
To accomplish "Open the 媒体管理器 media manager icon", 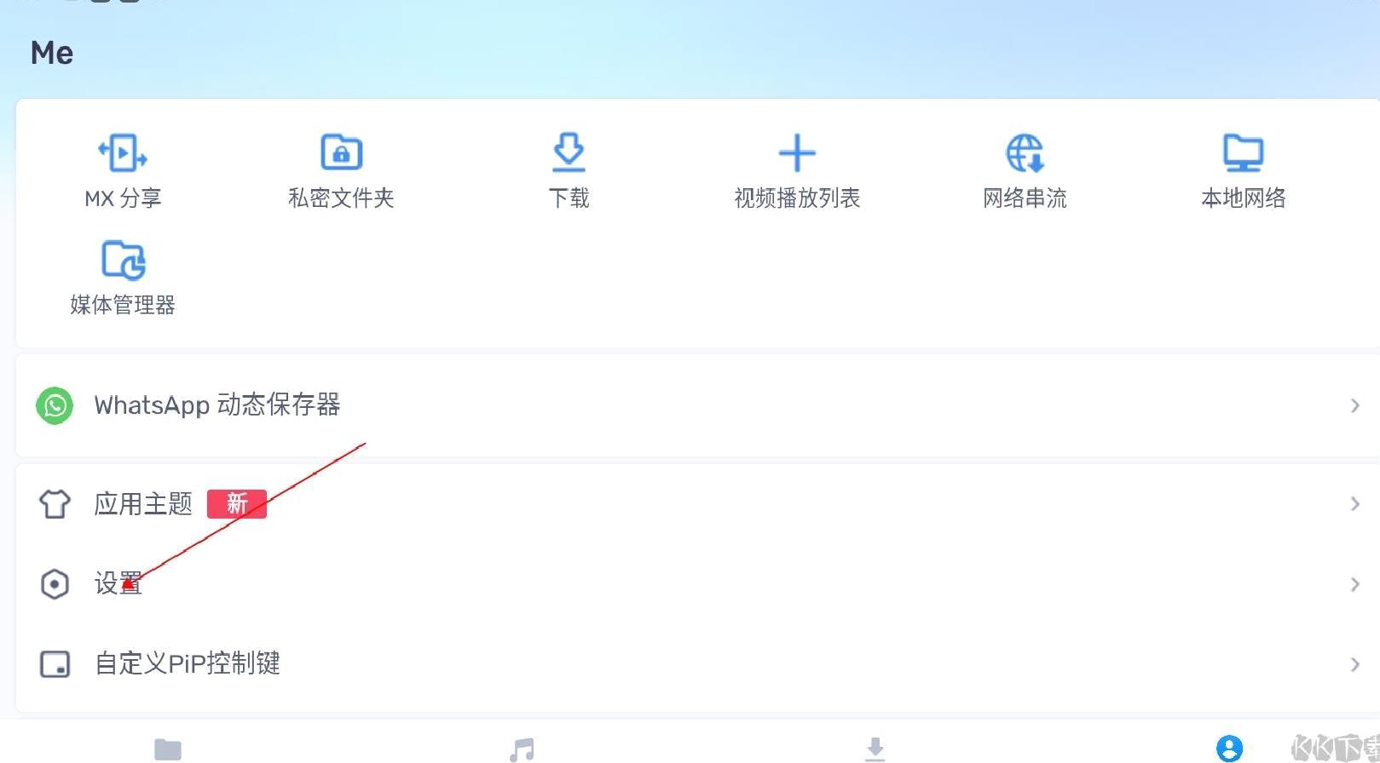I will [124, 260].
